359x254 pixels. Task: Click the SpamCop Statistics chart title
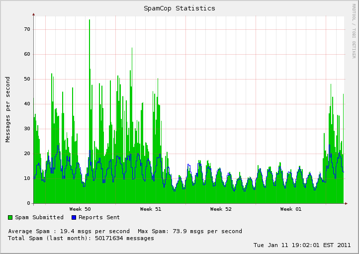179,8
